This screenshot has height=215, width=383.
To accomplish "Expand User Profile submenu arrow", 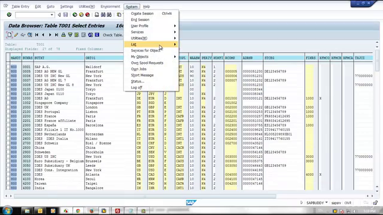I will tap(175, 26).
